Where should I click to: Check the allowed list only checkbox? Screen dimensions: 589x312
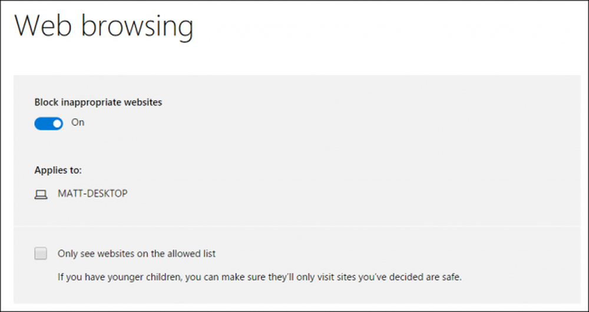click(x=41, y=254)
